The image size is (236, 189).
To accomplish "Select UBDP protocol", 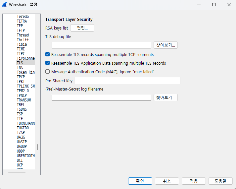I will pyautogui.click(x=21, y=151).
